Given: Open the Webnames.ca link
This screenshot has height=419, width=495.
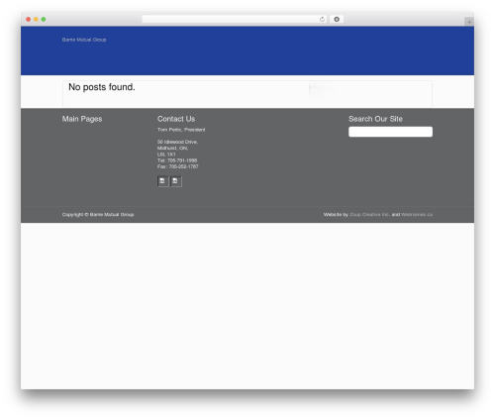Looking at the screenshot, I should point(417,215).
